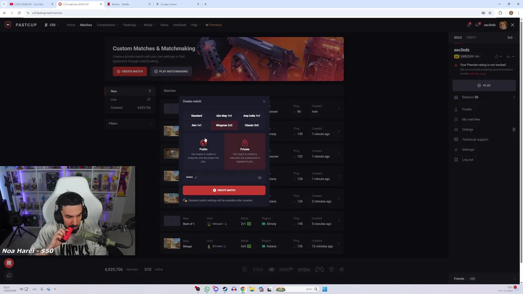This screenshot has width=523, height=294.
Task: Click the red overlay button at bottom left
Action: tap(9, 263)
